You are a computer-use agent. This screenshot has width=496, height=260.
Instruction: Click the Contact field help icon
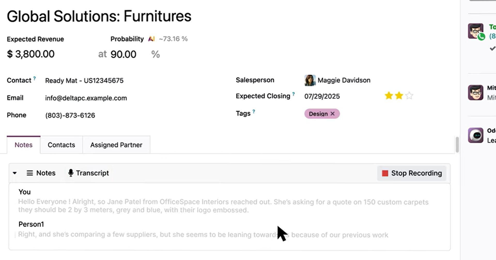click(x=34, y=78)
